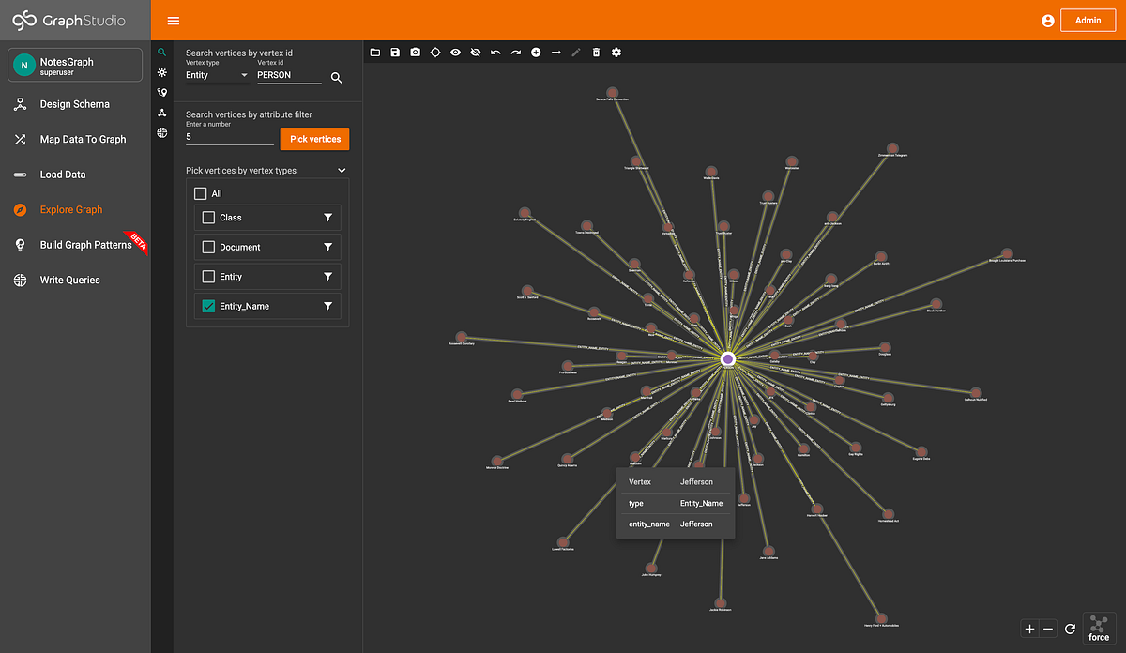Add a new vertex with plus icon
The width and height of the screenshot is (1126, 653).
pos(536,53)
